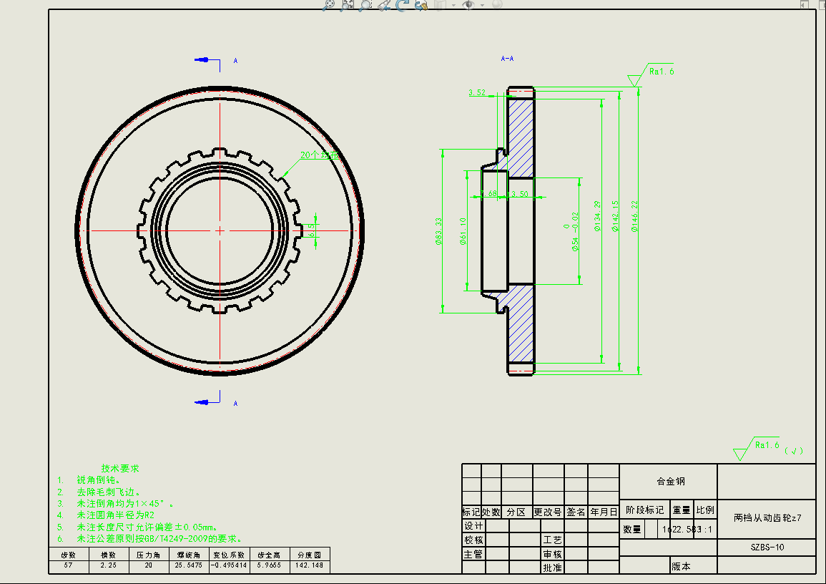Activate the Rotate View blue arrow icon
This screenshot has height=584, width=826.
403,4
